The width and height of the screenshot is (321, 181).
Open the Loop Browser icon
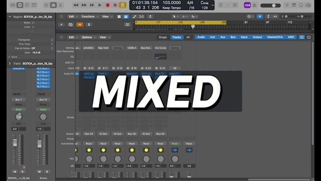[x=301, y=5]
